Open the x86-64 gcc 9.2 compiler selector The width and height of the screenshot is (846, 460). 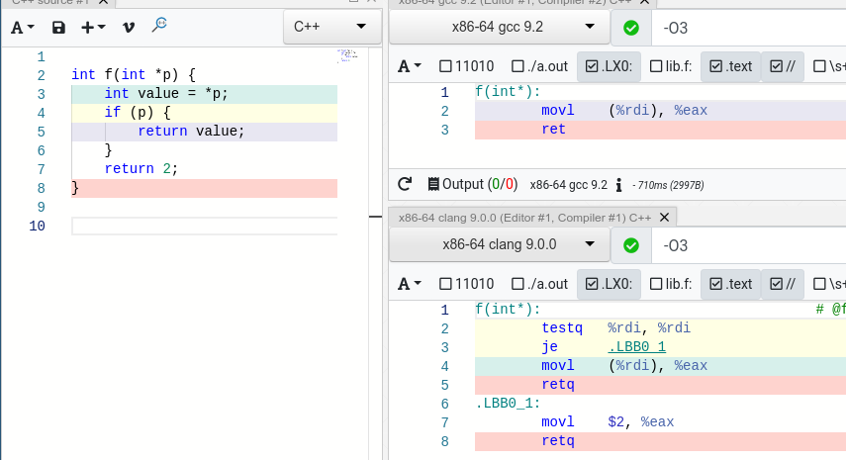point(499,27)
